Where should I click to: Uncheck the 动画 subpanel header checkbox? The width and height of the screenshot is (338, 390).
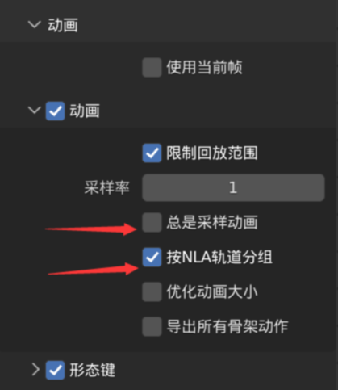point(55,111)
